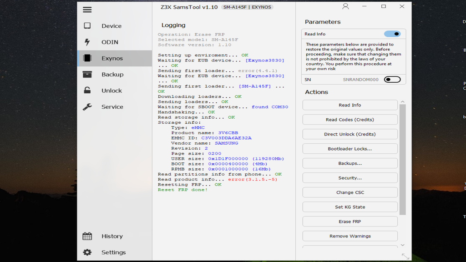This screenshot has width=466, height=262.
Task: Click the Erase FRP button
Action: click(350, 222)
